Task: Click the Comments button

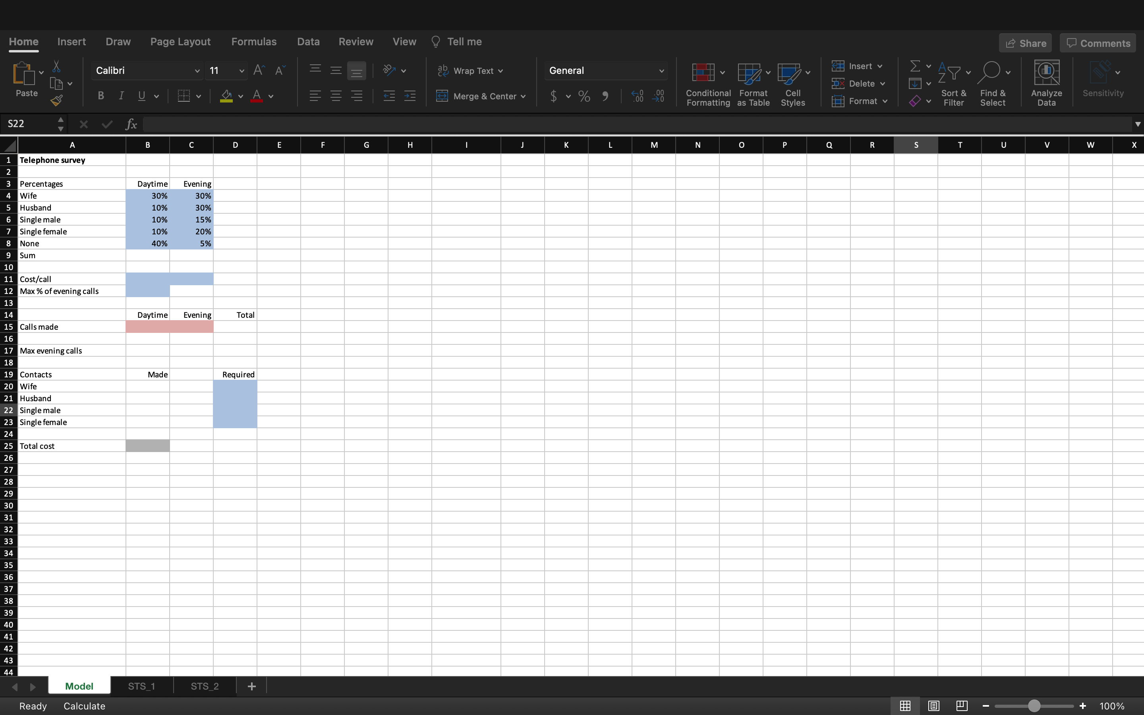Action: pyautogui.click(x=1097, y=43)
